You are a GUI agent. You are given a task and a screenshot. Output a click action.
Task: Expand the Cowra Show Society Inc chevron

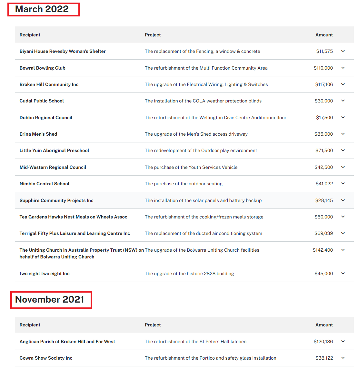click(x=343, y=358)
